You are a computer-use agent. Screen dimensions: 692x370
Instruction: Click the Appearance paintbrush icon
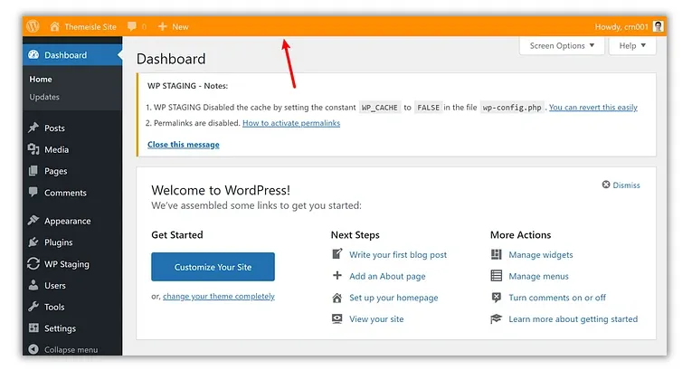point(33,220)
